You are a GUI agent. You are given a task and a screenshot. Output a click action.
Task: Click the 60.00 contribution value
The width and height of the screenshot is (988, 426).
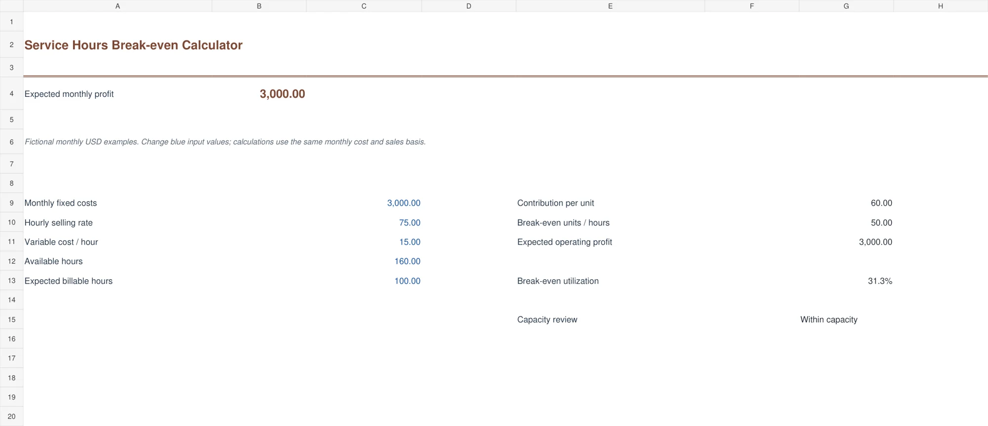tap(881, 203)
